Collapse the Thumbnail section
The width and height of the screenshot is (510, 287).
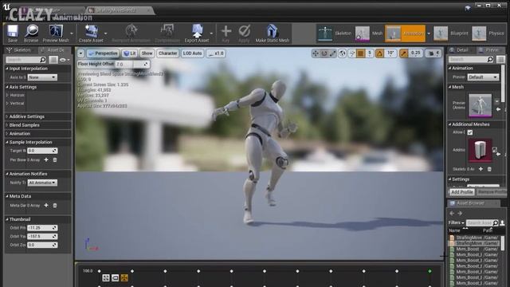[x=7, y=219]
